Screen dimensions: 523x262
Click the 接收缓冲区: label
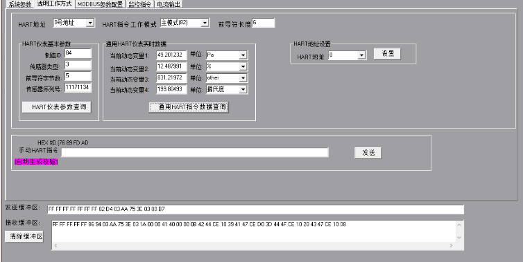click(23, 223)
